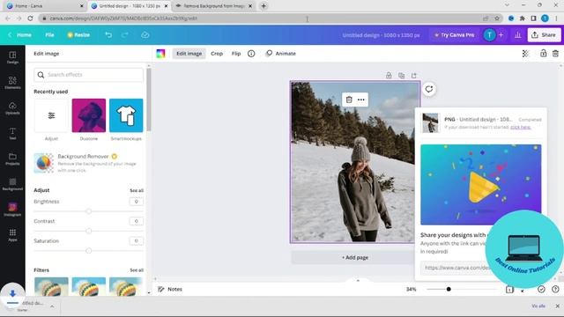The width and height of the screenshot is (564, 317).
Task: Open help question mark icon
Action: tap(555, 290)
